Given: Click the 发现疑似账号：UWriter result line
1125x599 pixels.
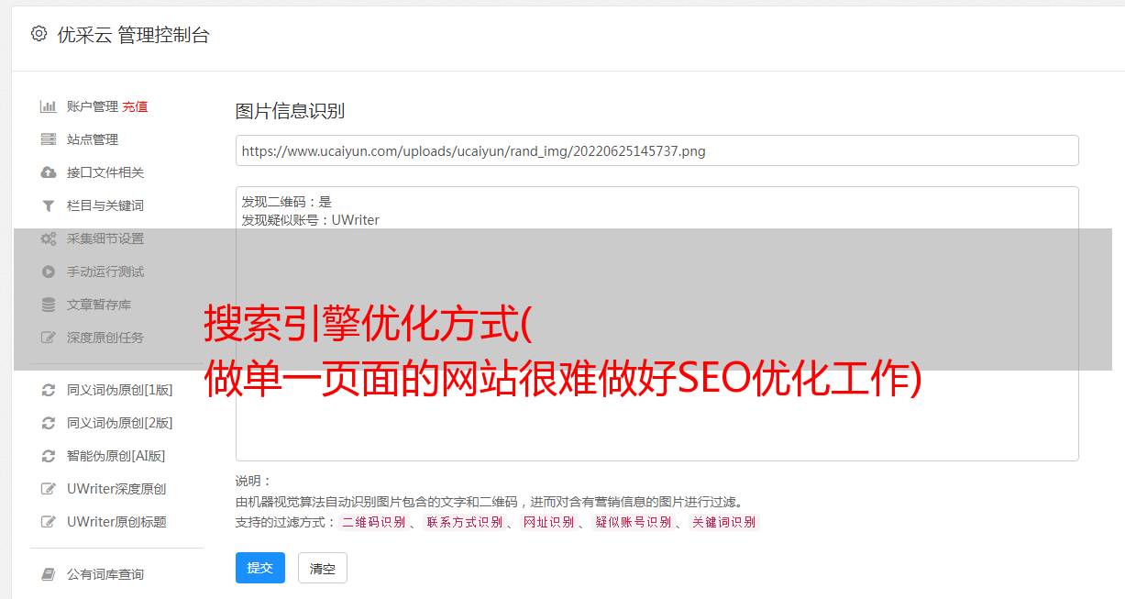Looking at the screenshot, I should point(310,220).
